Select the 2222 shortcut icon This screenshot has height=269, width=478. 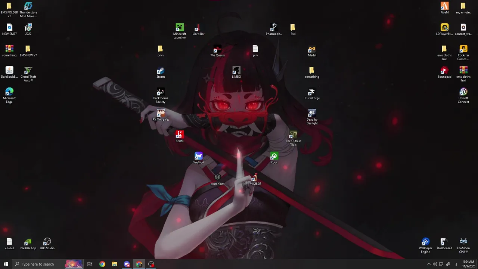click(x=28, y=28)
